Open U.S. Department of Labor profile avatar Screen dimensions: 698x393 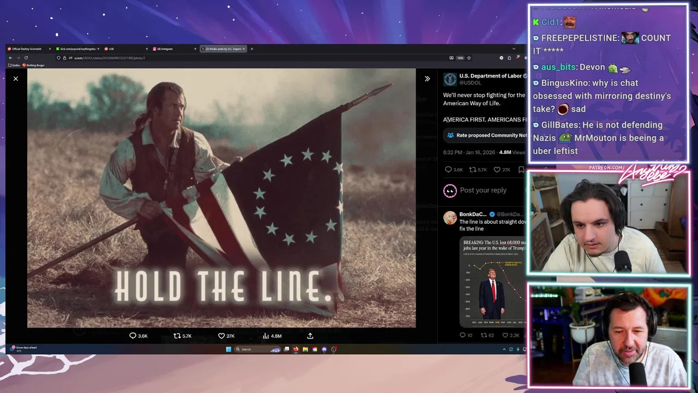point(450,80)
